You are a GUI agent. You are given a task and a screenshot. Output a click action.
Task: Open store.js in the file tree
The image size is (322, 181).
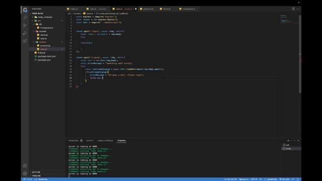click(x=44, y=35)
